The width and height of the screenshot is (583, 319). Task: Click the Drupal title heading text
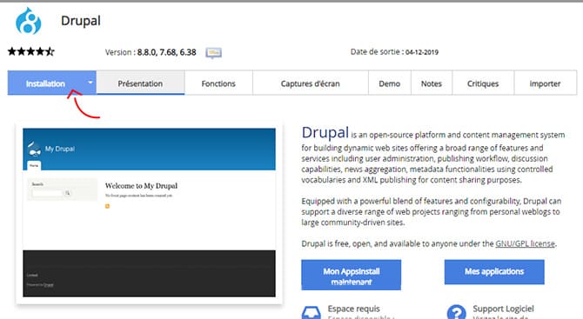[81, 21]
